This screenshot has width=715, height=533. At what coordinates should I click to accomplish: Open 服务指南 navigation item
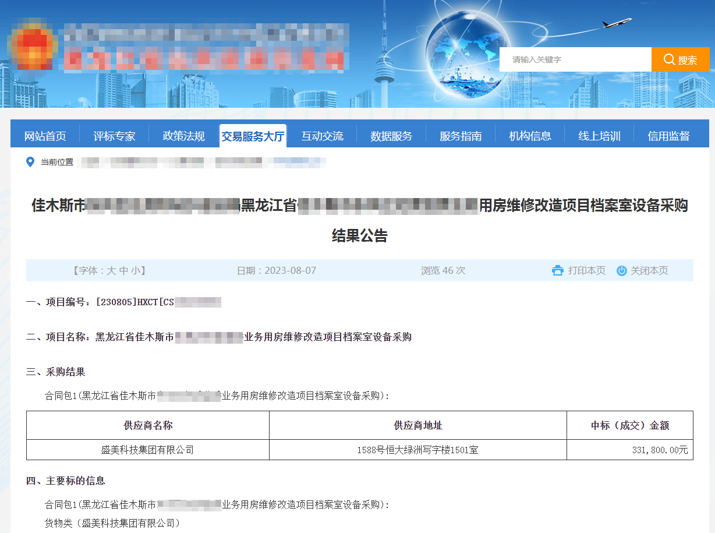[x=461, y=136]
